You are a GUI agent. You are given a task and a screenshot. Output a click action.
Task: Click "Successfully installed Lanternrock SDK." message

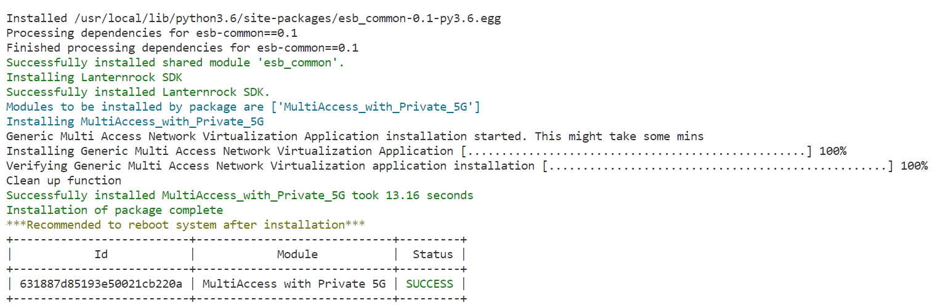click(x=138, y=92)
